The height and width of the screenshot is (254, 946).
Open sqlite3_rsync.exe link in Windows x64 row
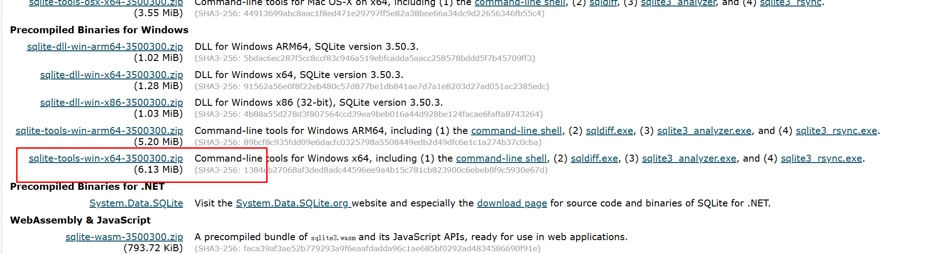822,158
